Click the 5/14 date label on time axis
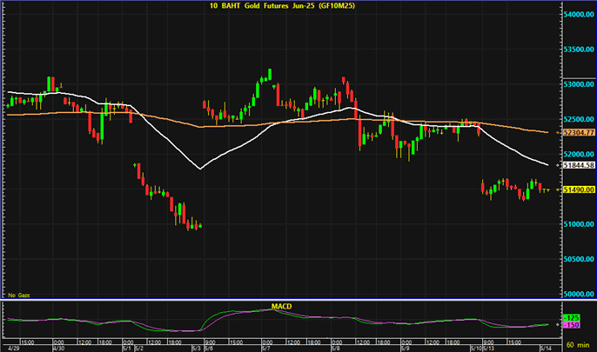The width and height of the screenshot is (597, 352). (544, 347)
